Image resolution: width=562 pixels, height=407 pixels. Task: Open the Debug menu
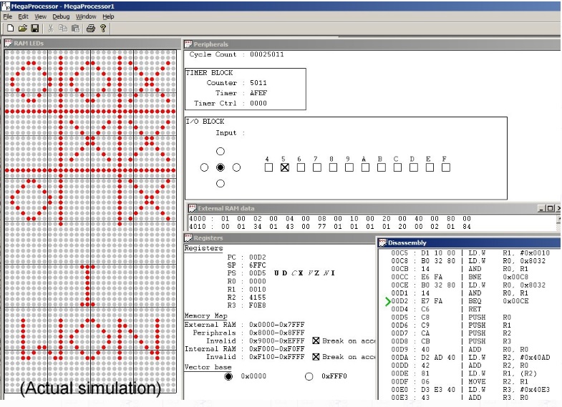61,16
